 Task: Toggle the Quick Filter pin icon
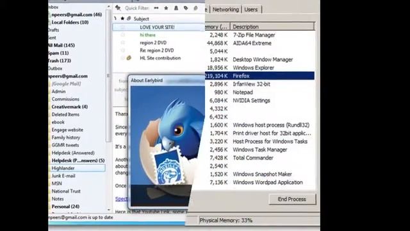point(118,8)
